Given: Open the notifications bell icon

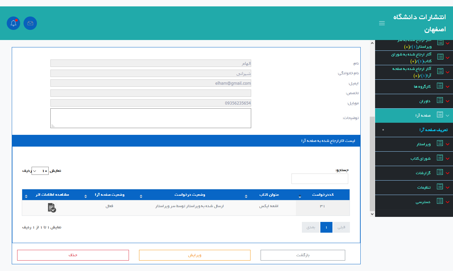Looking at the screenshot, I should [x=13, y=23].
